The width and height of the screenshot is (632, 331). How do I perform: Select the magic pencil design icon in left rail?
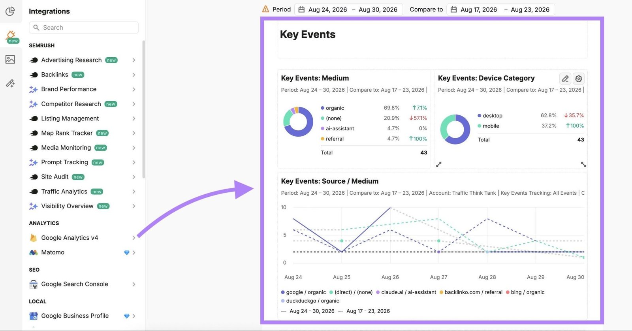pyautogui.click(x=10, y=83)
